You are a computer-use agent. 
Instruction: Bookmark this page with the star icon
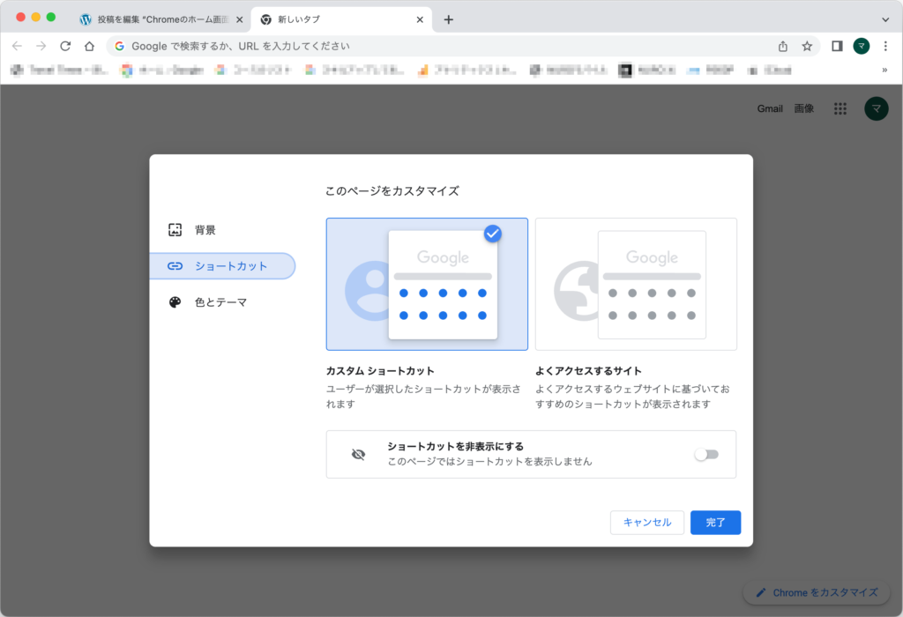807,46
